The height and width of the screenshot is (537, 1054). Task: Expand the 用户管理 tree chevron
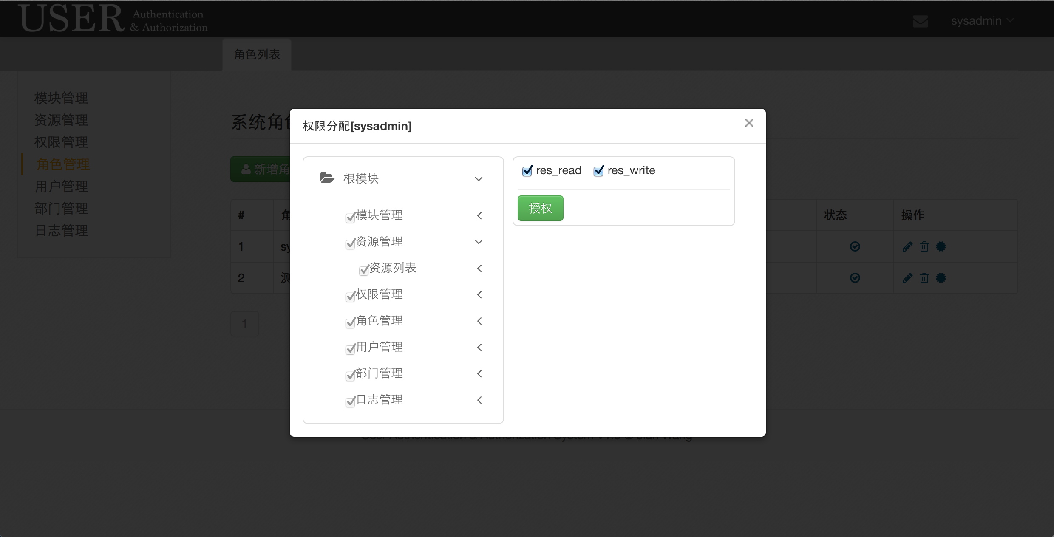479,348
